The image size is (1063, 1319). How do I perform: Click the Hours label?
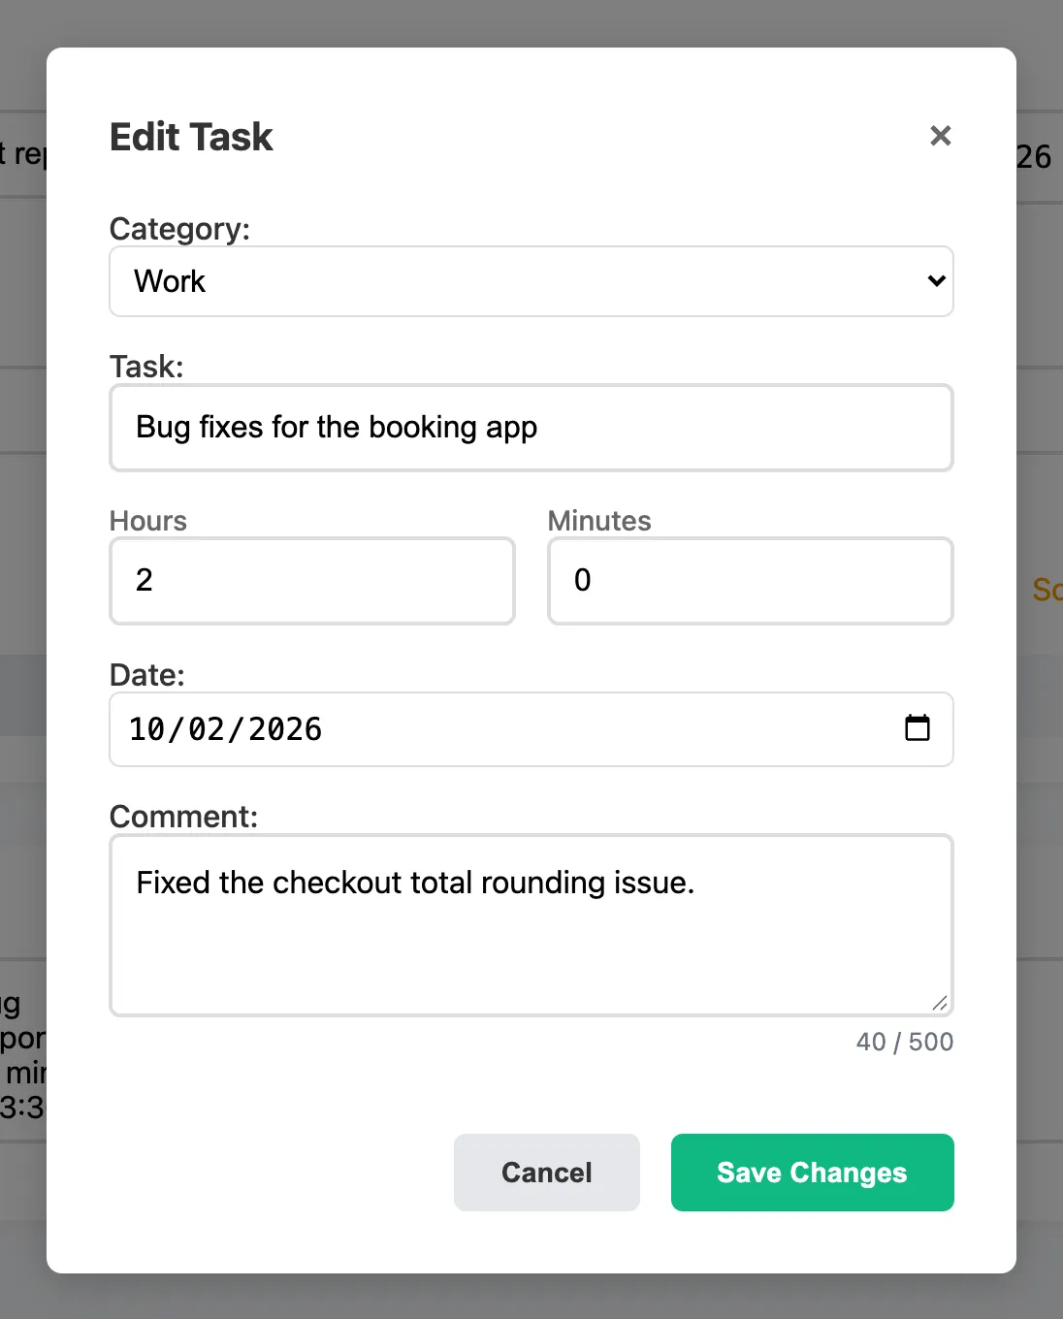click(148, 521)
